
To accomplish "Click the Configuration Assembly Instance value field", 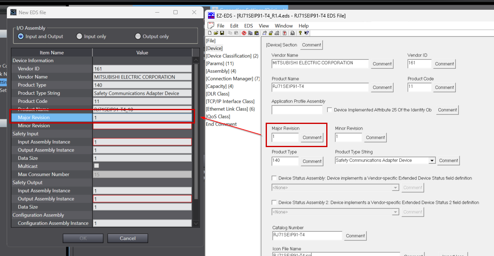I will [142, 223].
